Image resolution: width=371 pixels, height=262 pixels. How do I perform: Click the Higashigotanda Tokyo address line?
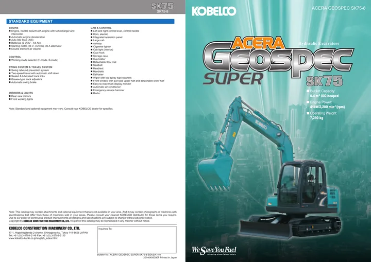[x=48, y=233]
